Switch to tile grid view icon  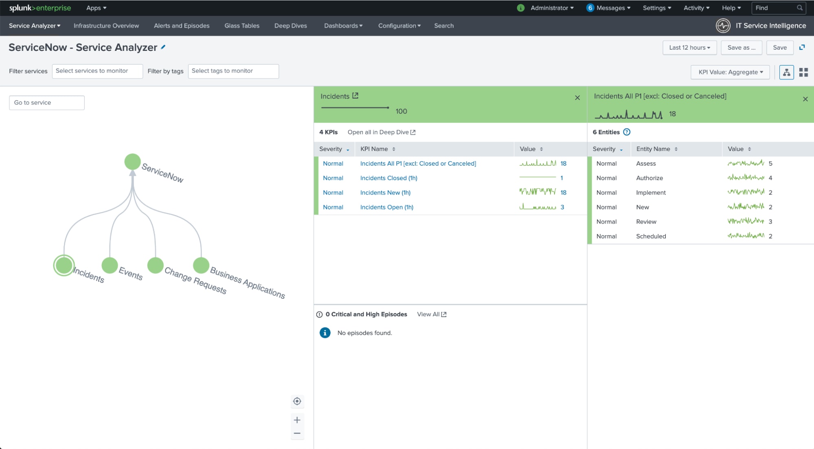(x=803, y=72)
